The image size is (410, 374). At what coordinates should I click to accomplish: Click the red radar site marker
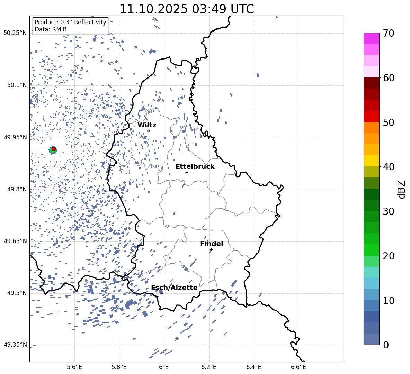pos(54,149)
